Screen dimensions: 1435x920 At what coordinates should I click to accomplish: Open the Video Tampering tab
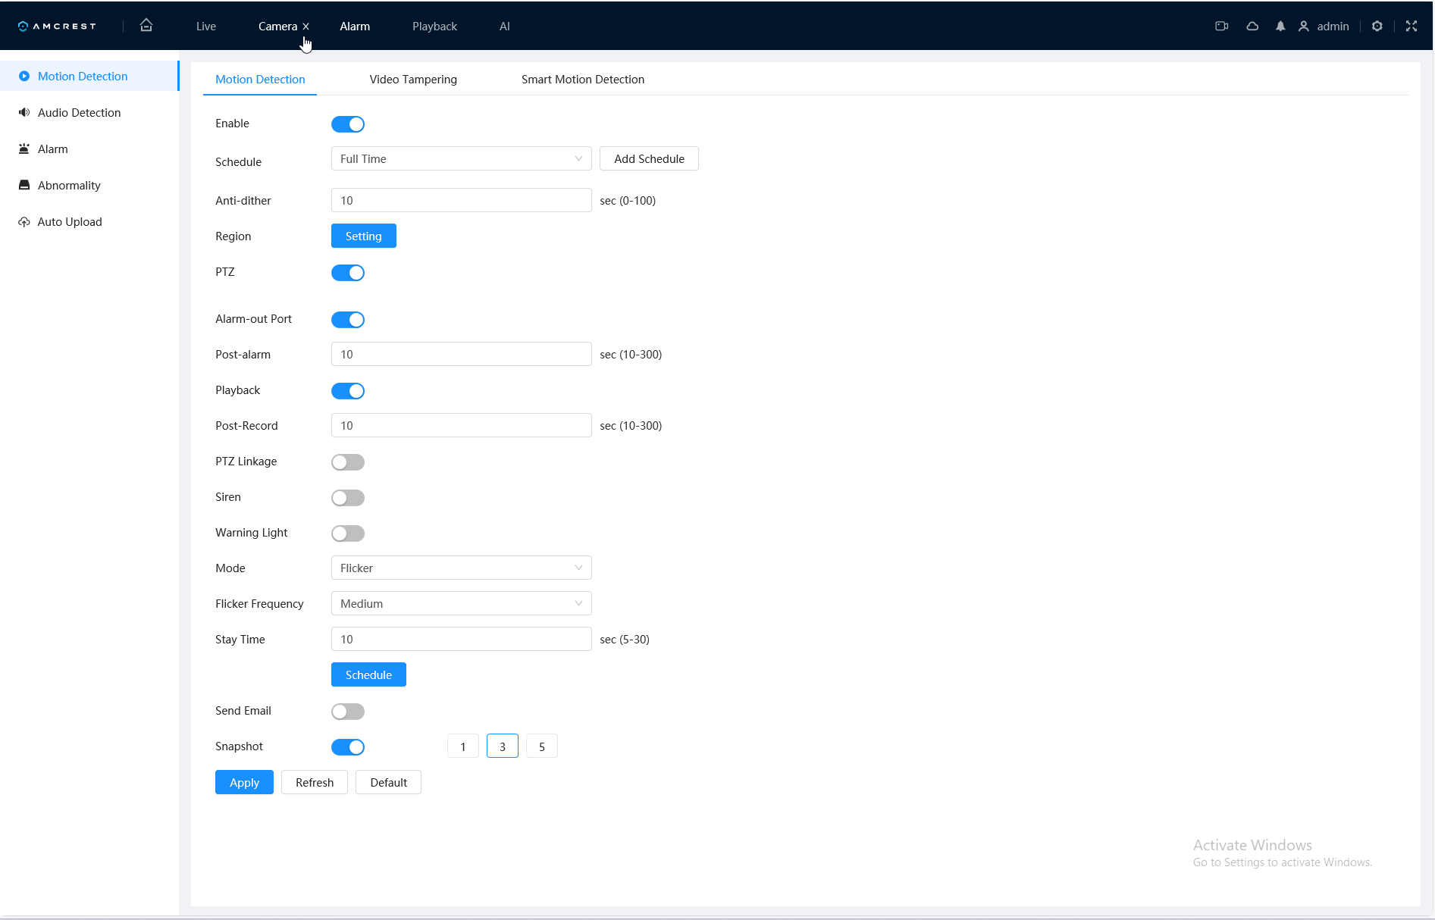pyautogui.click(x=413, y=80)
